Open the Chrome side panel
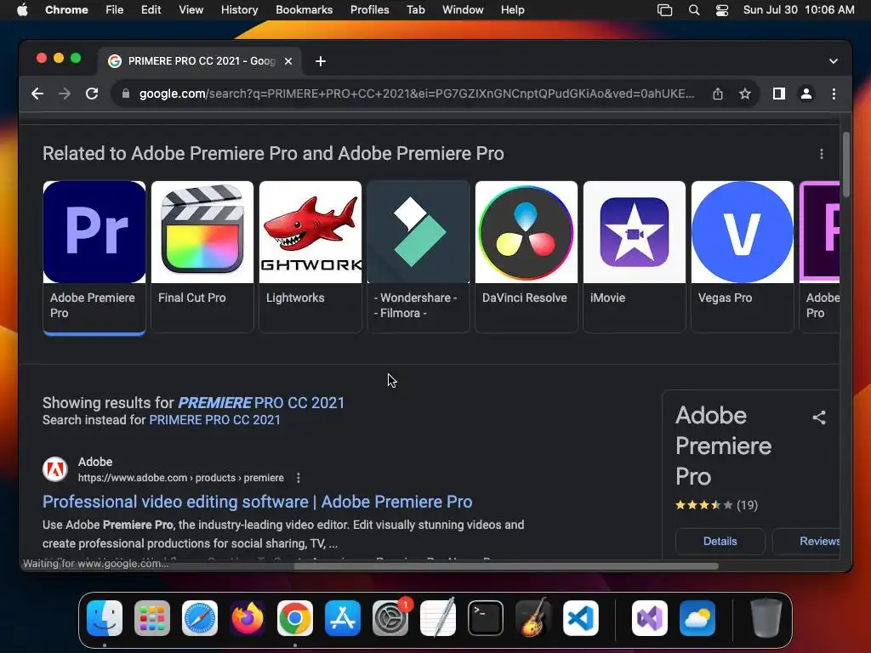 point(779,94)
